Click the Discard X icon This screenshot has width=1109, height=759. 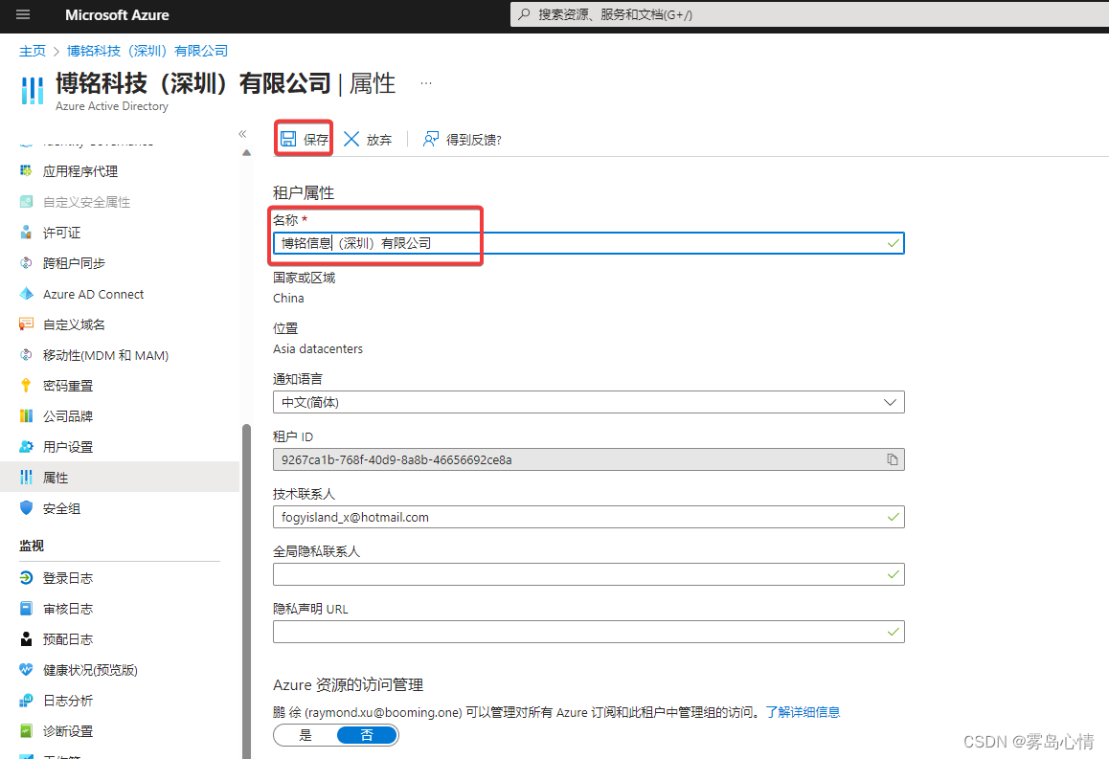coord(351,139)
